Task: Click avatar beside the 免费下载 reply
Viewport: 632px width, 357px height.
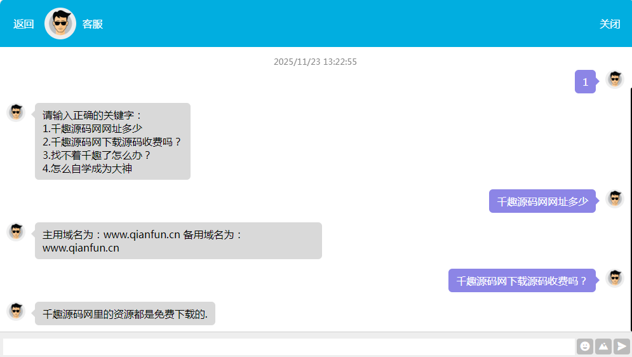Action: 16,311
